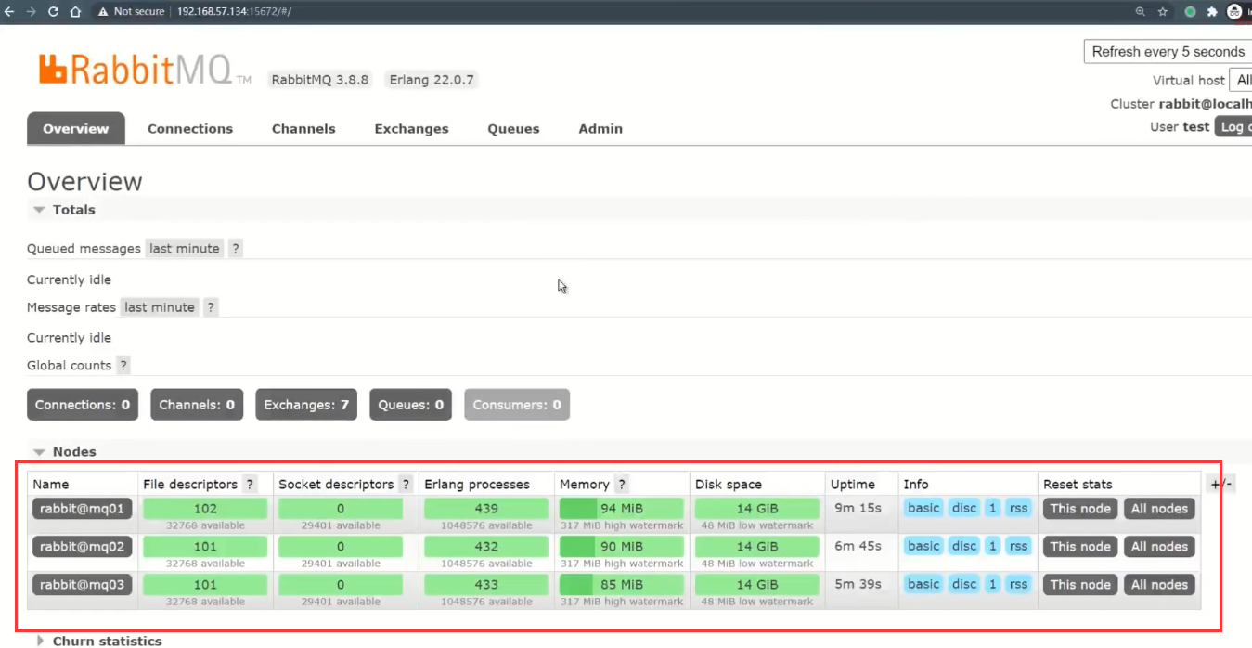Click the browser address bar URL

(x=234, y=12)
